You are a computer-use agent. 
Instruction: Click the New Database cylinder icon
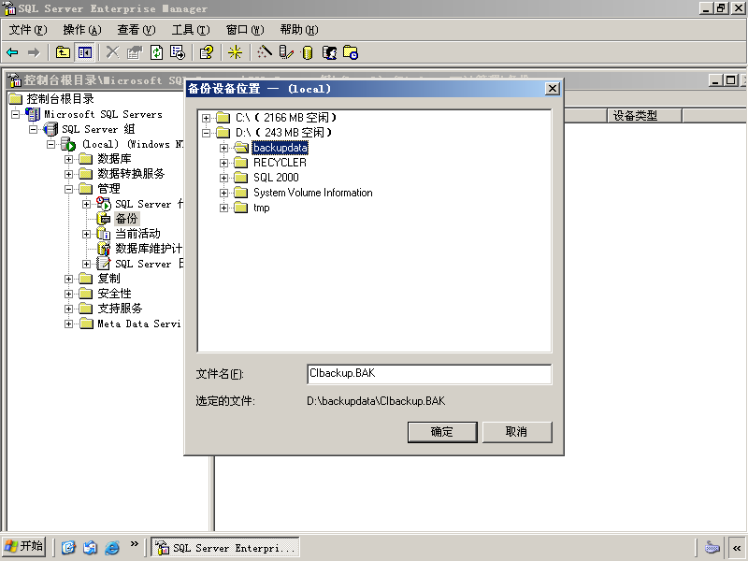[x=308, y=52]
